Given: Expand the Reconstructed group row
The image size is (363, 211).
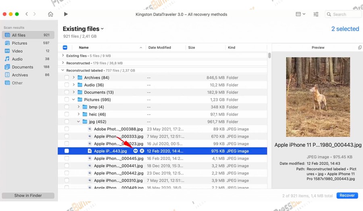Looking at the screenshot, I should pyautogui.click(x=63, y=63).
